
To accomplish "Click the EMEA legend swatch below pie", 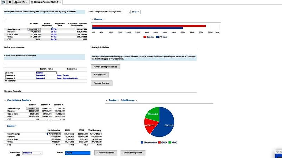I will pos(159,142).
